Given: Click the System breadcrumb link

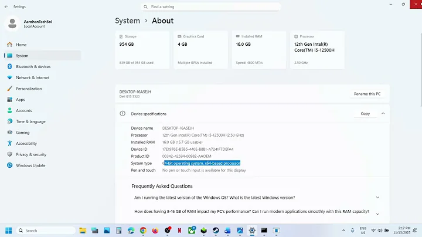Looking at the screenshot, I should click(x=128, y=21).
